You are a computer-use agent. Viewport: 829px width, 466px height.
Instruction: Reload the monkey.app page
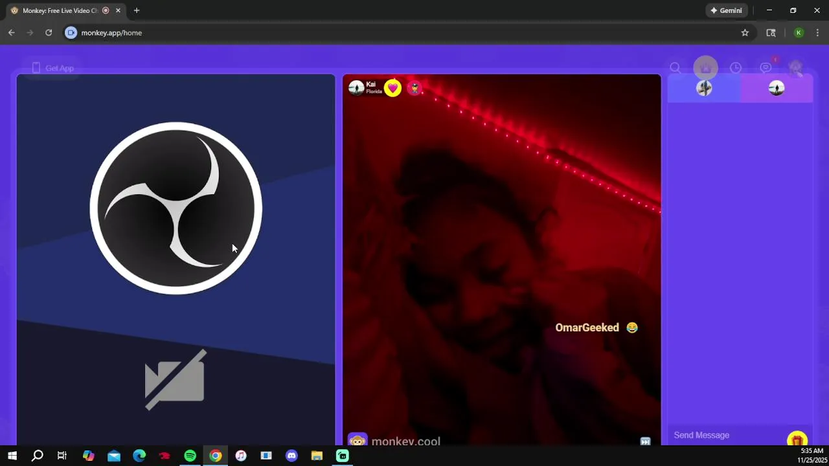click(x=49, y=32)
